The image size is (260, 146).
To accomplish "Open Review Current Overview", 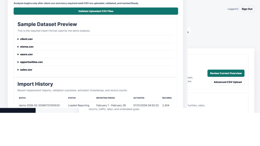I will click(x=226, y=73).
